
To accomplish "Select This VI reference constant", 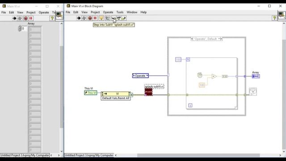I will point(90,93).
